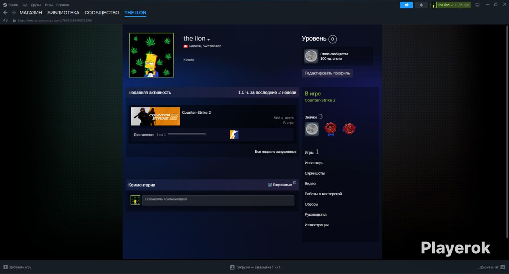Reload the page with refresh icon
The image size is (509, 274).
click(6, 20)
